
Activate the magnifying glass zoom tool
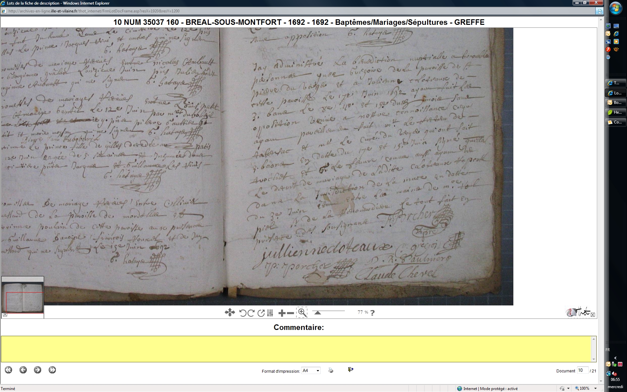302,313
